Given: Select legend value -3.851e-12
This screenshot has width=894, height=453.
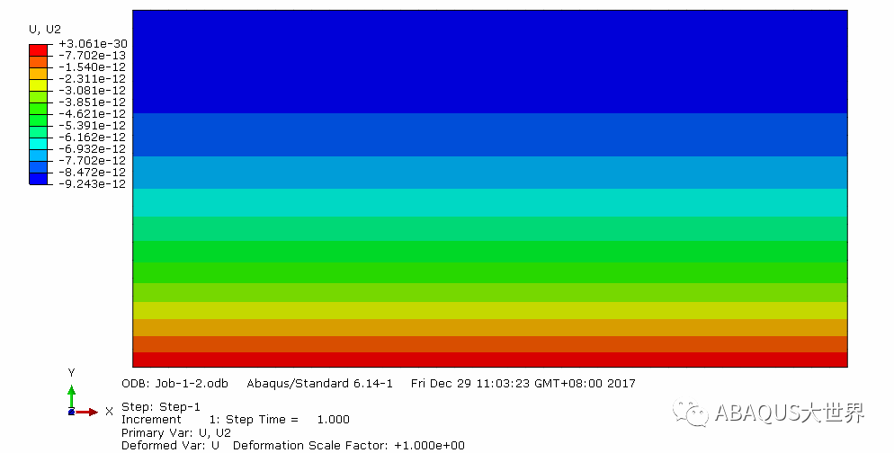Looking at the screenshot, I should click(x=93, y=102).
